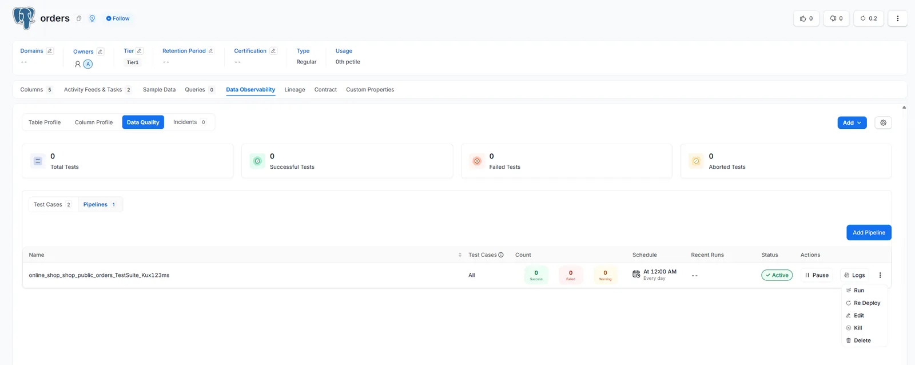Open the Lineage tab
The height and width of the screenshot is (365, 915).
coord(295,90)
